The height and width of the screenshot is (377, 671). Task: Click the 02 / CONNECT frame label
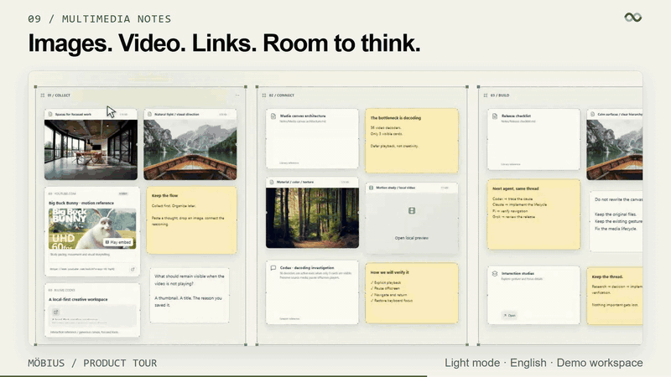[282, 96]
